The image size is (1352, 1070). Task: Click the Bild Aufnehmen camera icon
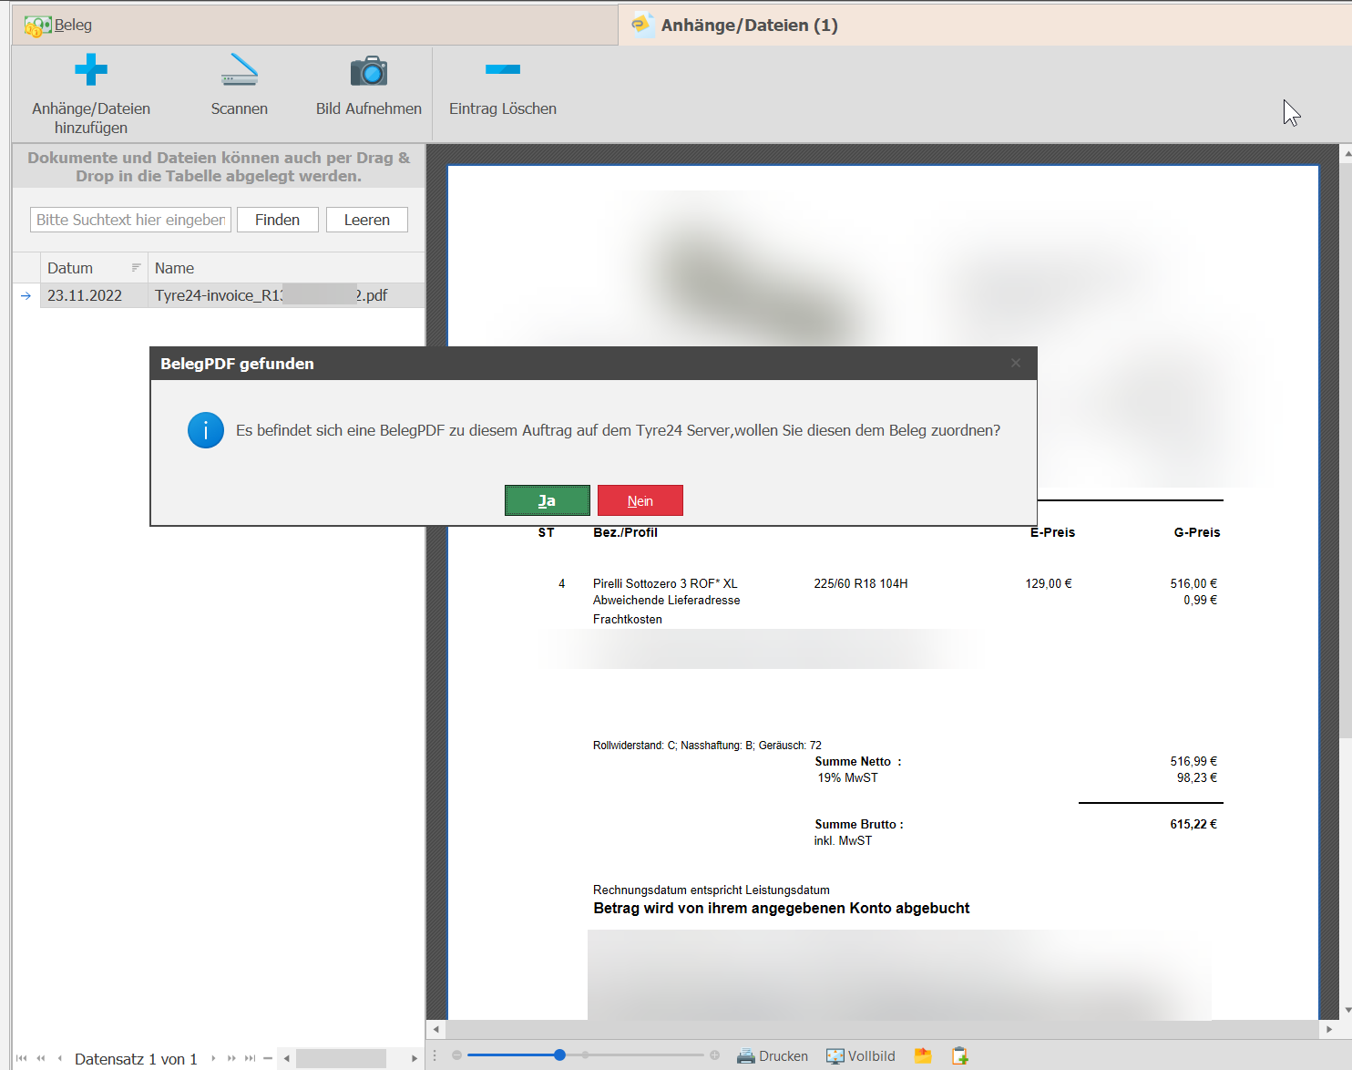tap(369, 70)
